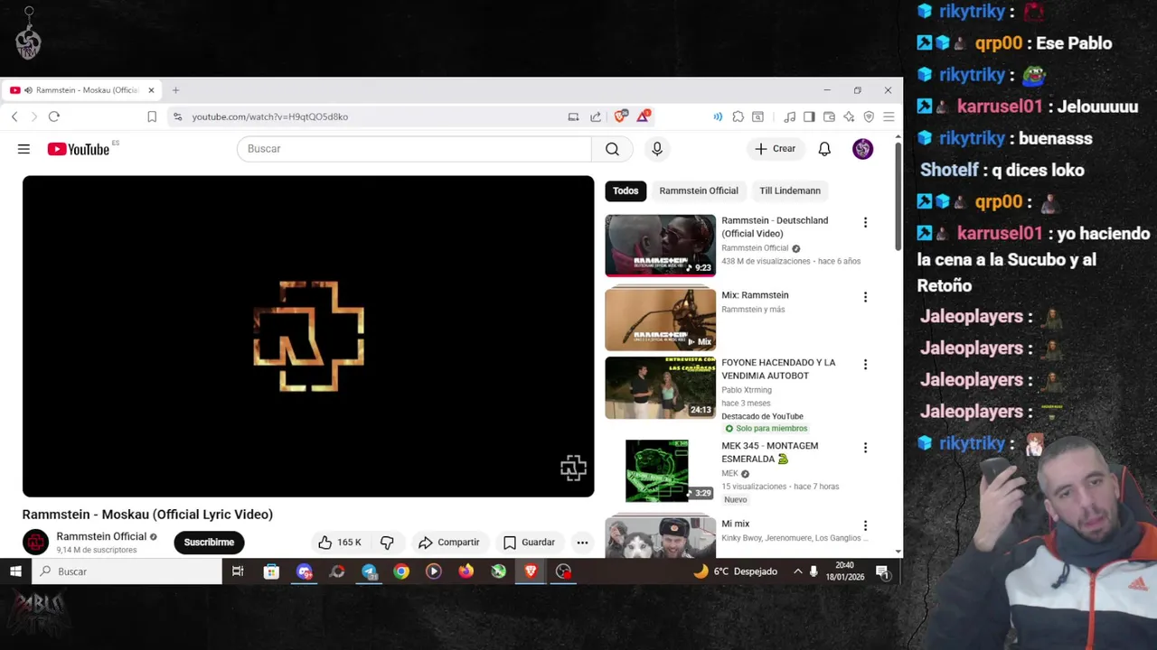The height and width of the screenshot is (650, 1157).
Task: Open Brave Rewards triangle icon
Action: pos(644,116)
